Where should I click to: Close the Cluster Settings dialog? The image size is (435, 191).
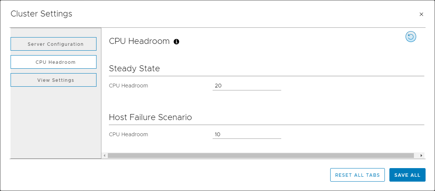pos(421,14)
